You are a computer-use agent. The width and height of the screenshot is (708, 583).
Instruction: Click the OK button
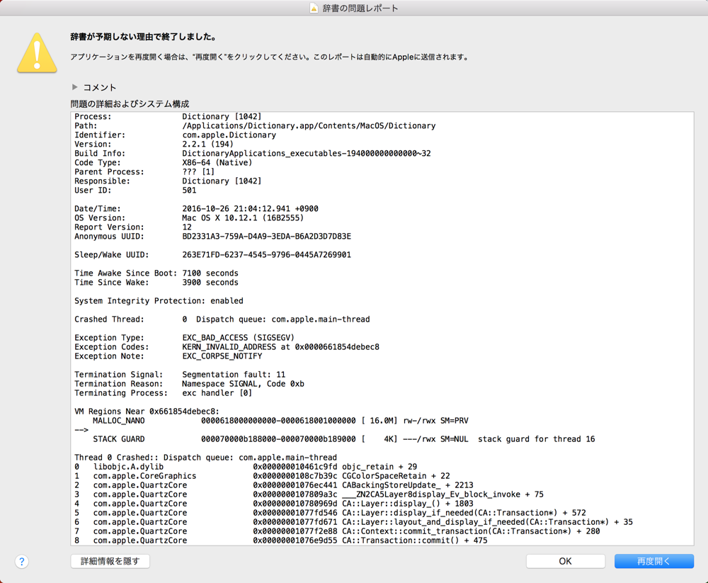(565, 561)
